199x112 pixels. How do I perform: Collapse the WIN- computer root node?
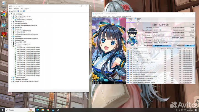[x=10, y=14]
